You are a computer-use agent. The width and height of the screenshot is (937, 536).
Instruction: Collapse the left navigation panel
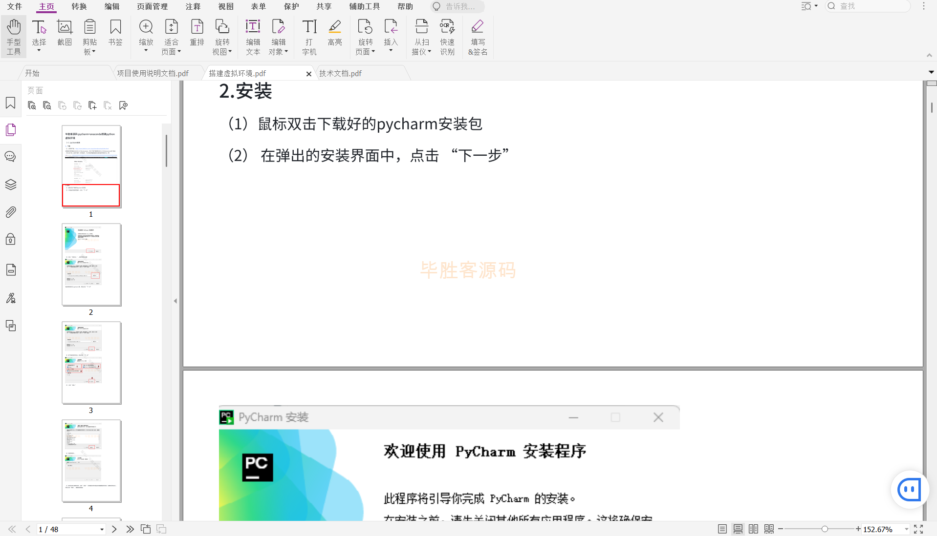click(175, 301)
